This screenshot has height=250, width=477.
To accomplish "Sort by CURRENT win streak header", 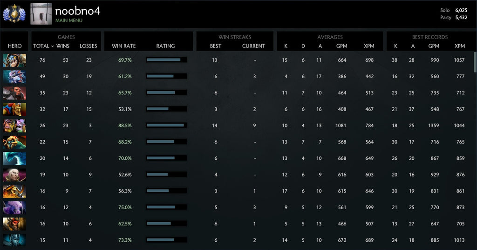I will [x=253, y=46].
